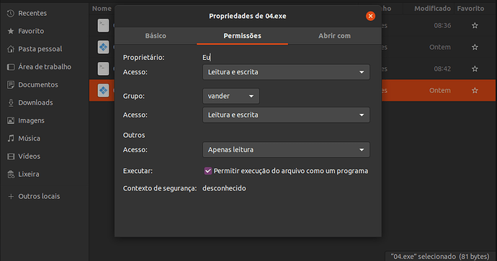Switch to the Abrir com tab
The image size is (497, 261).
click(x=334, y=36)
